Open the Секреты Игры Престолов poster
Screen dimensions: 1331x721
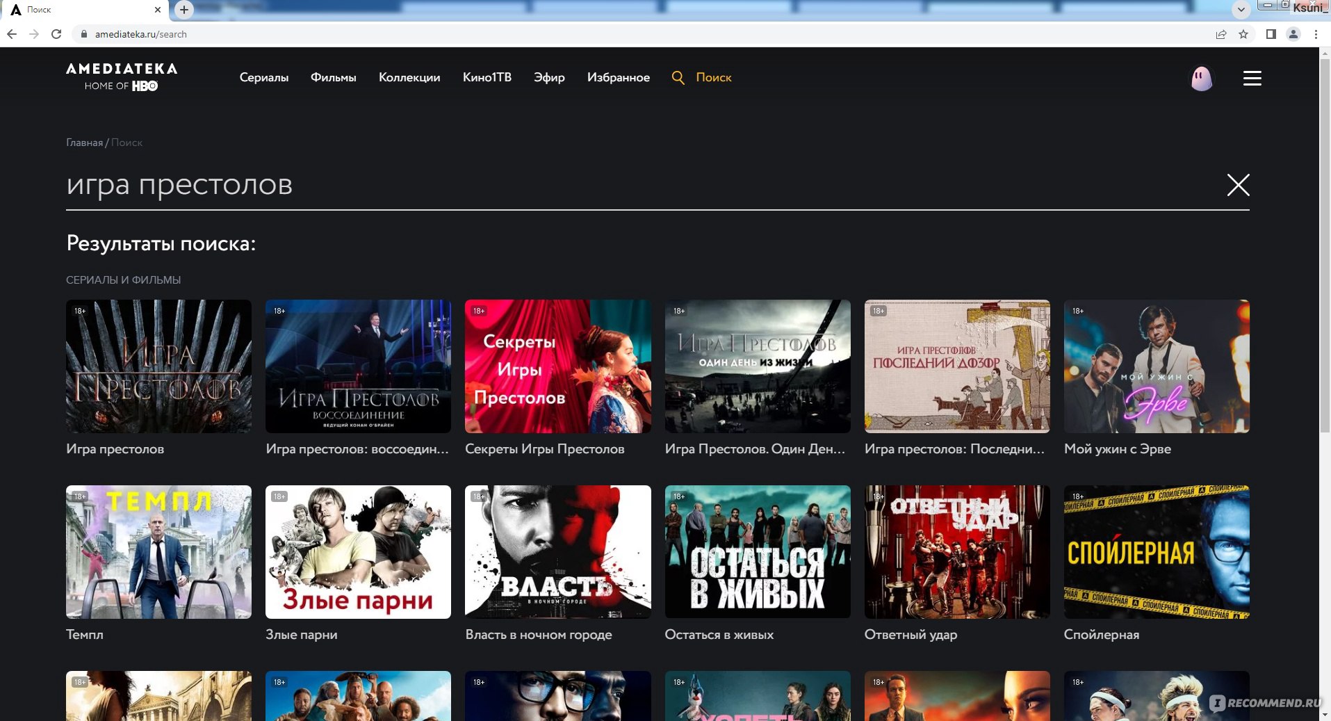(x=557, y=366)
